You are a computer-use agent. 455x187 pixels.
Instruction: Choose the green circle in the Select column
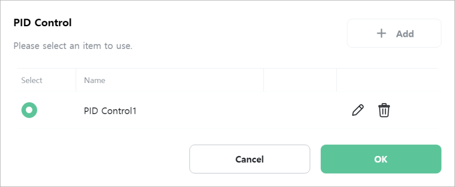coord(29,110)
